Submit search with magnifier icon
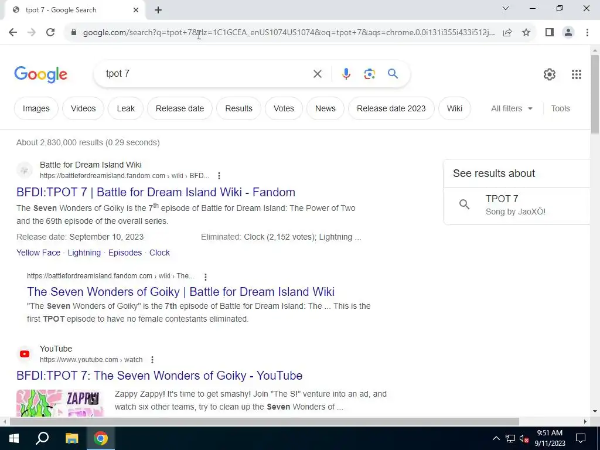 [x=393, y=73]
